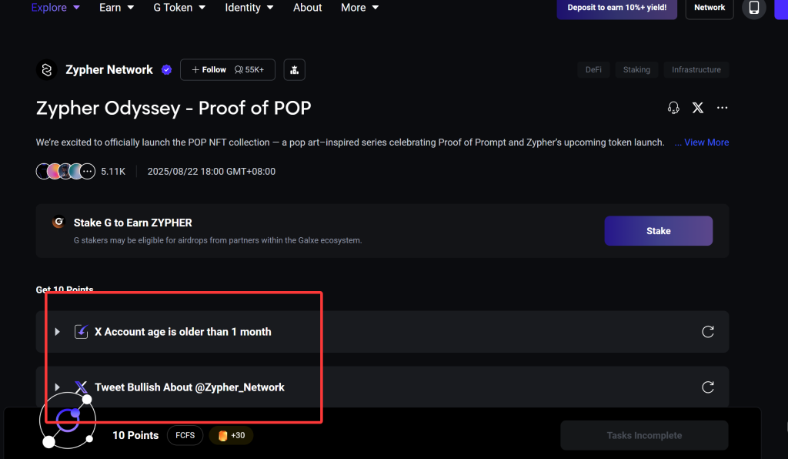Open the Zypher Network space name
Screen dimensions: 788x459
tap(109, 70)
